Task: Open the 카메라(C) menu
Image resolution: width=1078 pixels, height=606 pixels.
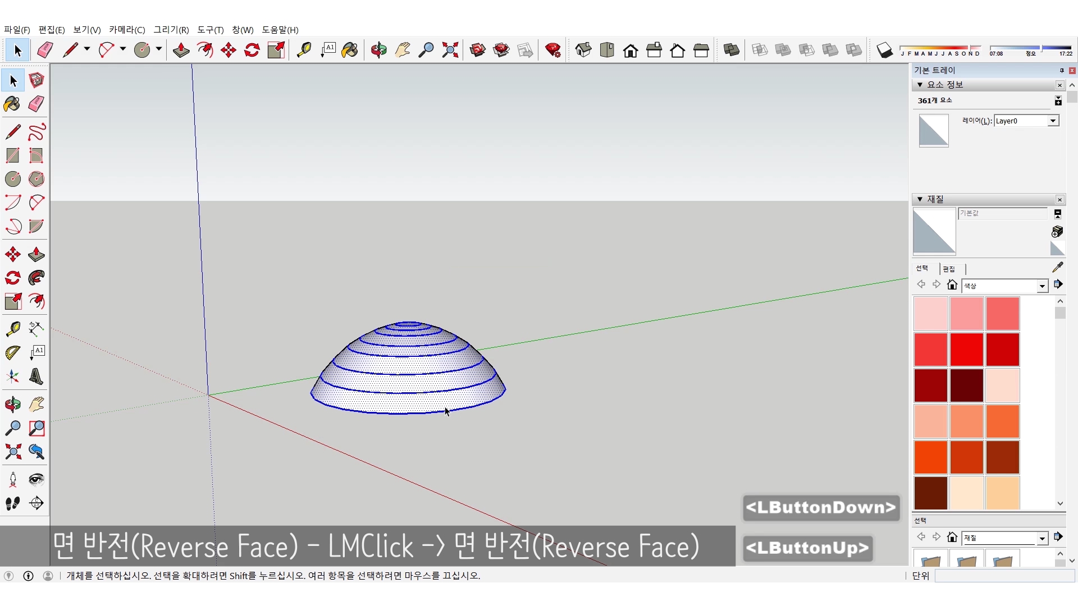Action: coord(126,30)
